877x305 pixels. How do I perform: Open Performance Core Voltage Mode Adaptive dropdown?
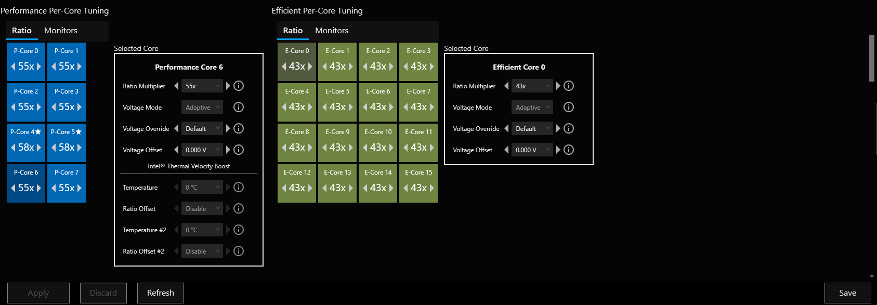(202, 107)
